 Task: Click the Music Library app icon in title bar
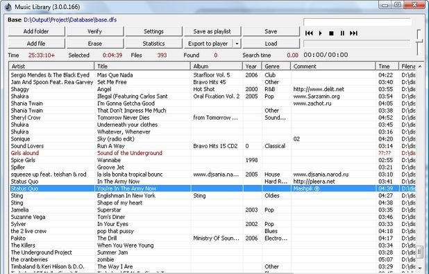[8, 7]
